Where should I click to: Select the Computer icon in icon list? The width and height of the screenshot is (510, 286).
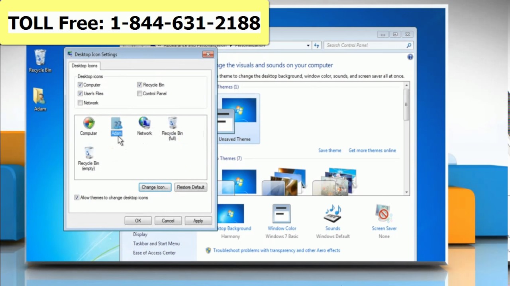[x=88, y=126]
